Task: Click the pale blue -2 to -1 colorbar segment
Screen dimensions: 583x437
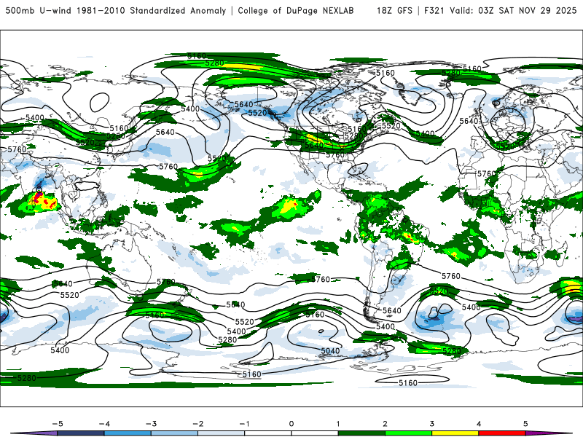Action: click(x=222, y=433)
